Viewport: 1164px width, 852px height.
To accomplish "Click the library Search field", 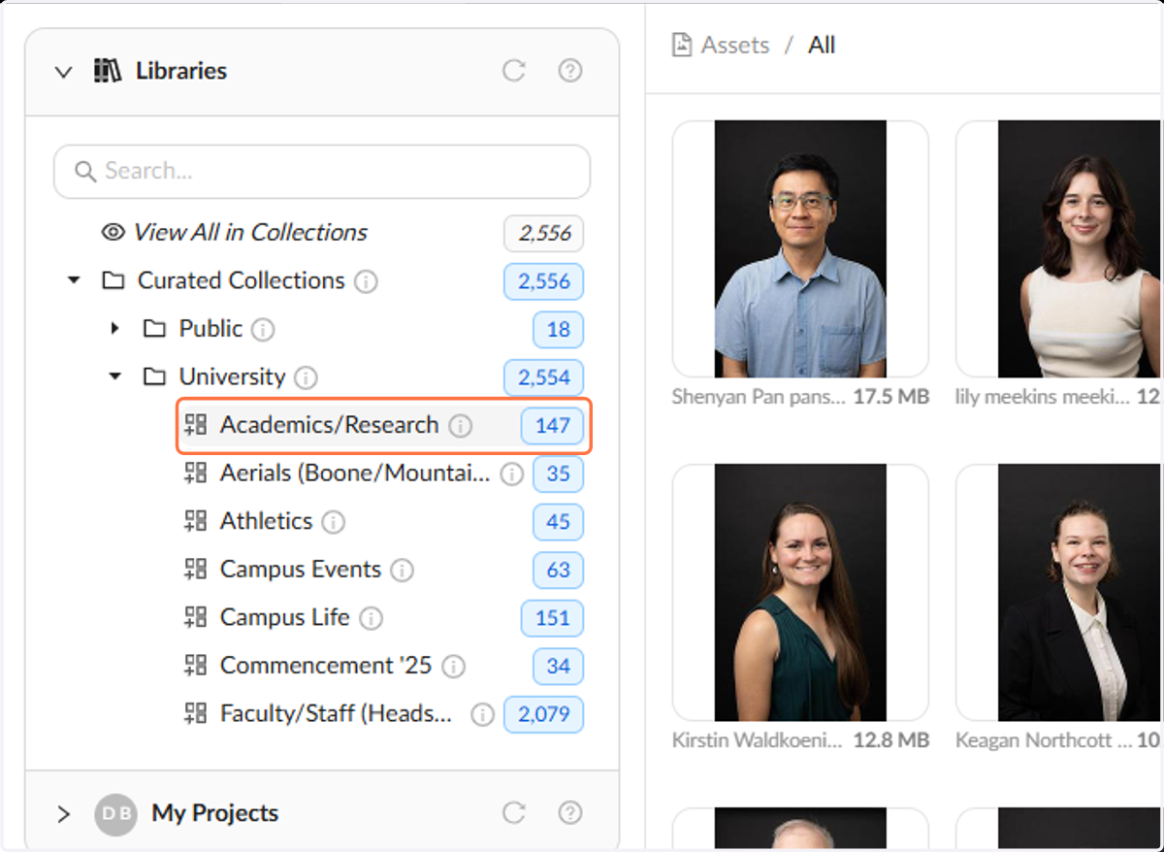I will pos(322,172).
